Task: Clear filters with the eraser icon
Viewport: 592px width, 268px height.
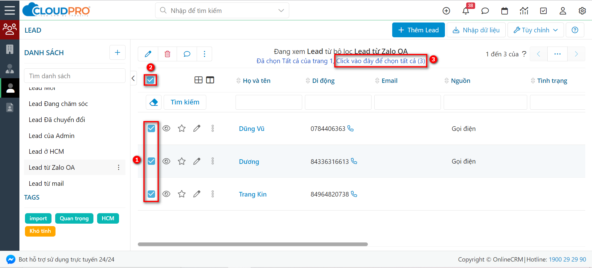Action: tap(154, 102)
